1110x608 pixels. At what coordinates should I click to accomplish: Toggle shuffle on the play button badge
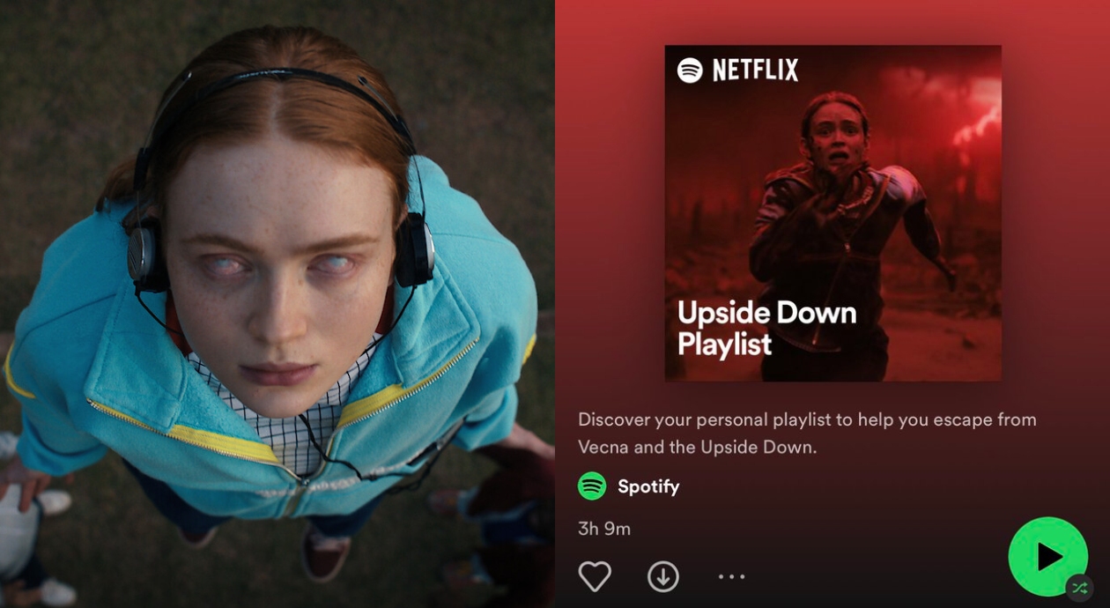pos(1079,588)
